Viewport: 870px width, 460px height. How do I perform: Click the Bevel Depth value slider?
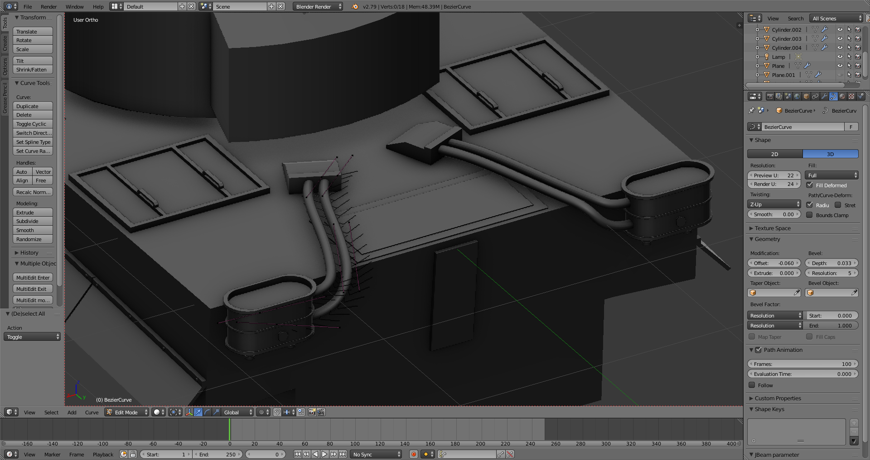pos(831,263)
